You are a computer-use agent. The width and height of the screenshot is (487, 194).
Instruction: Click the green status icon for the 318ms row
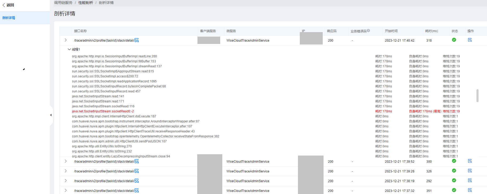[x=454, y=40]
